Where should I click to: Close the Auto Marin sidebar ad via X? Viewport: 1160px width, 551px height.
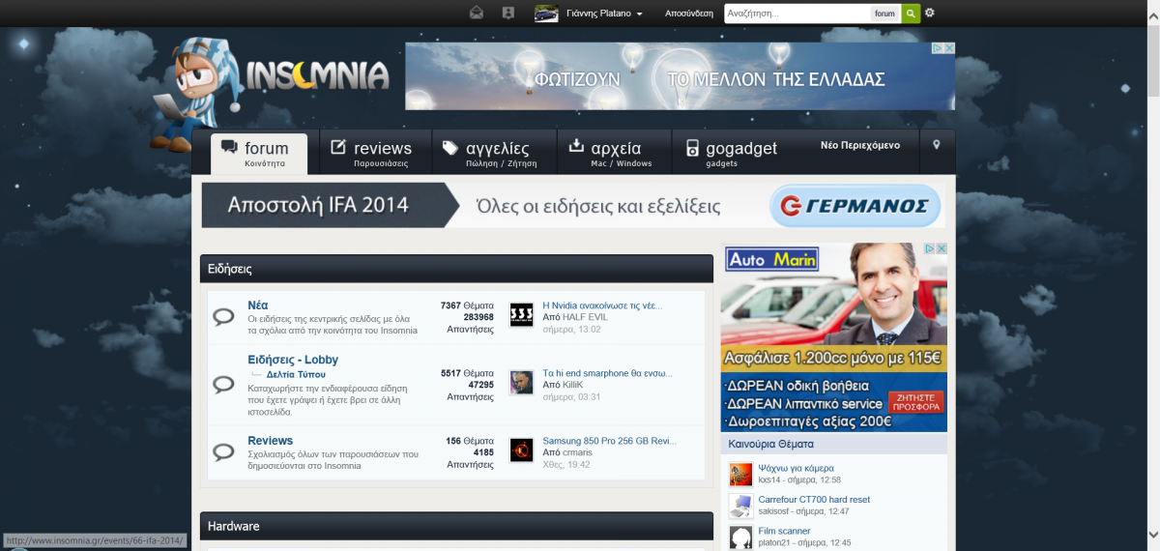942,248
